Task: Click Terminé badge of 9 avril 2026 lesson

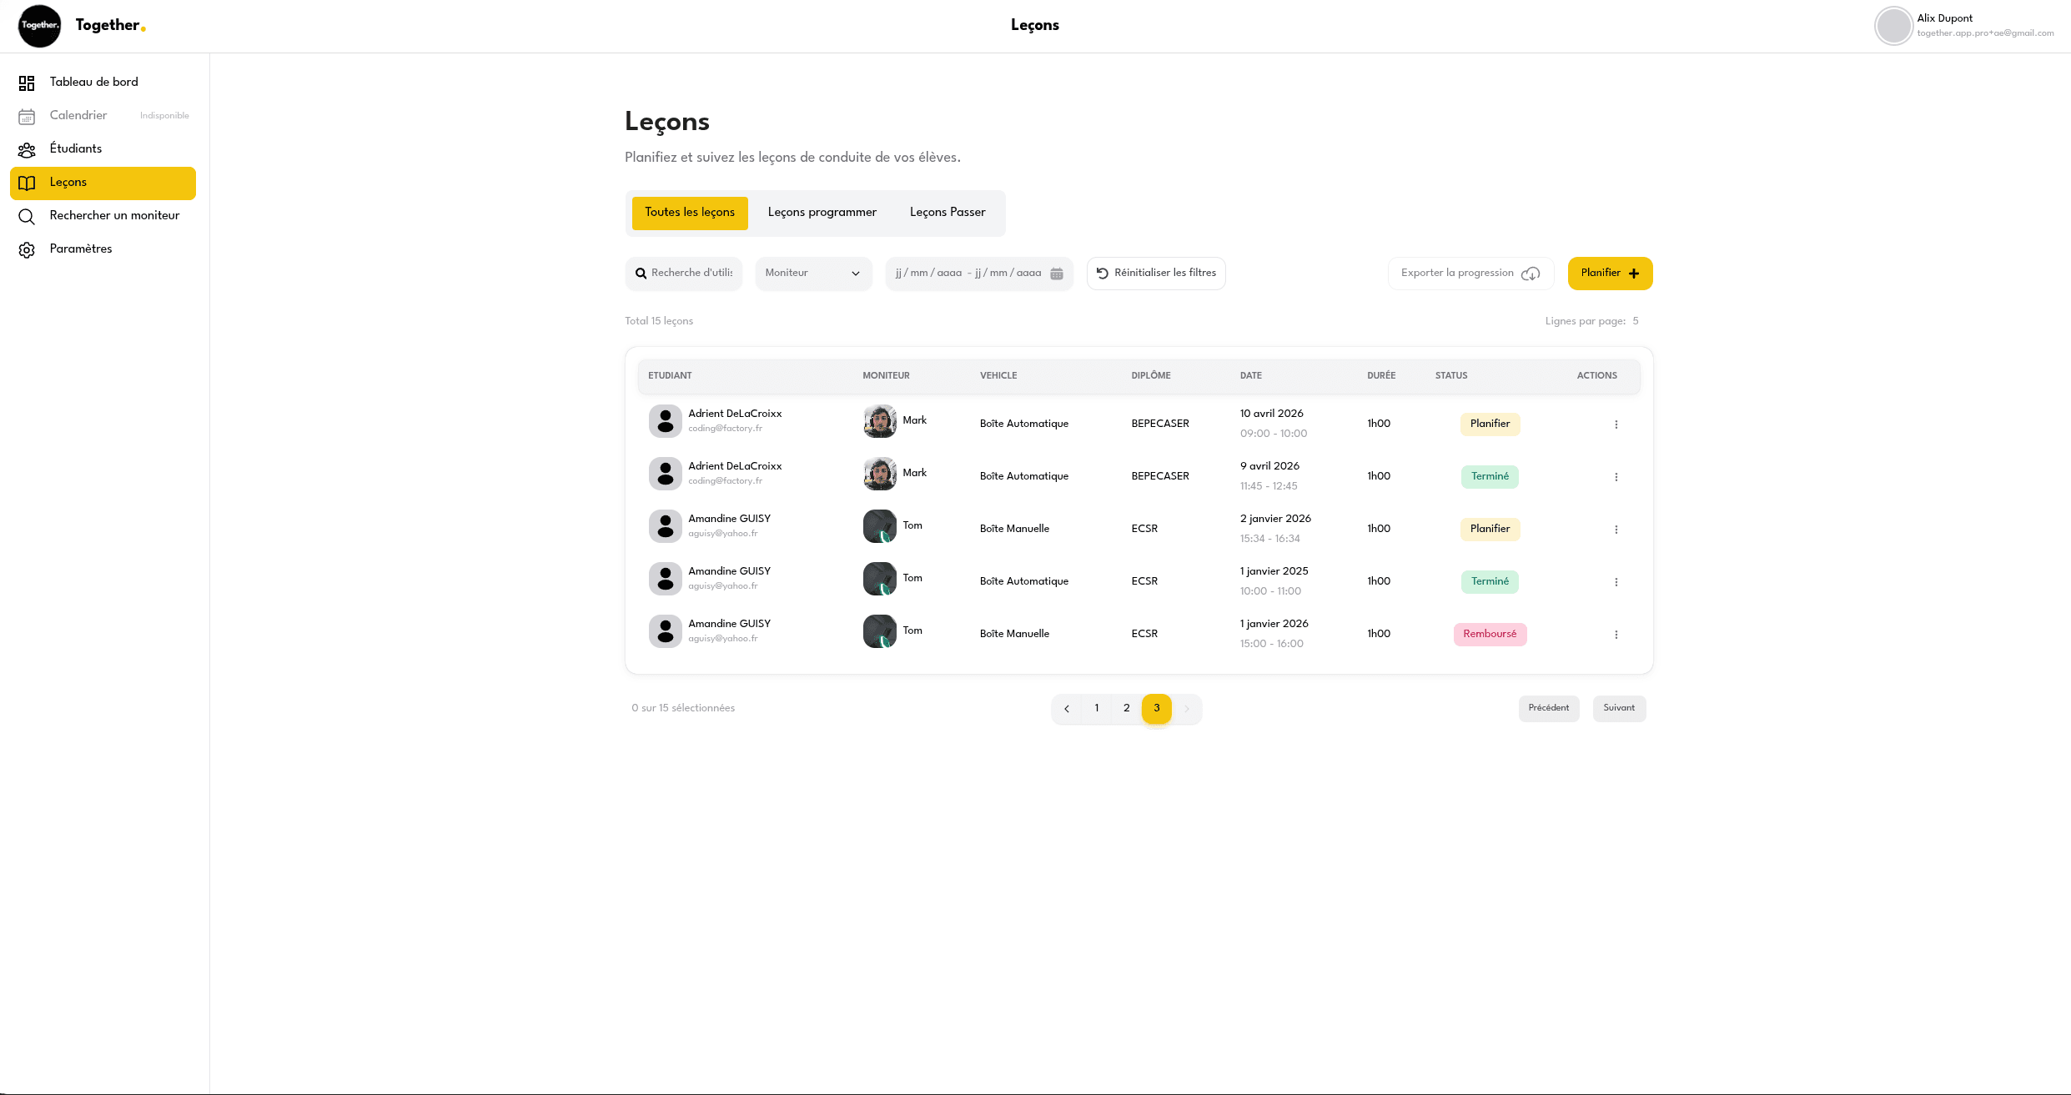Action: [x=1490, y=477]
